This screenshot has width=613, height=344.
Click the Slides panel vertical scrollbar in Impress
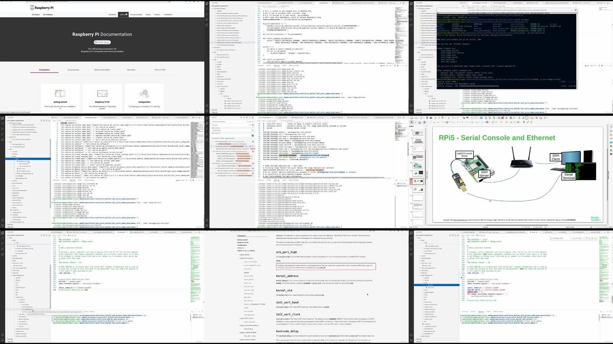[426, 177]
